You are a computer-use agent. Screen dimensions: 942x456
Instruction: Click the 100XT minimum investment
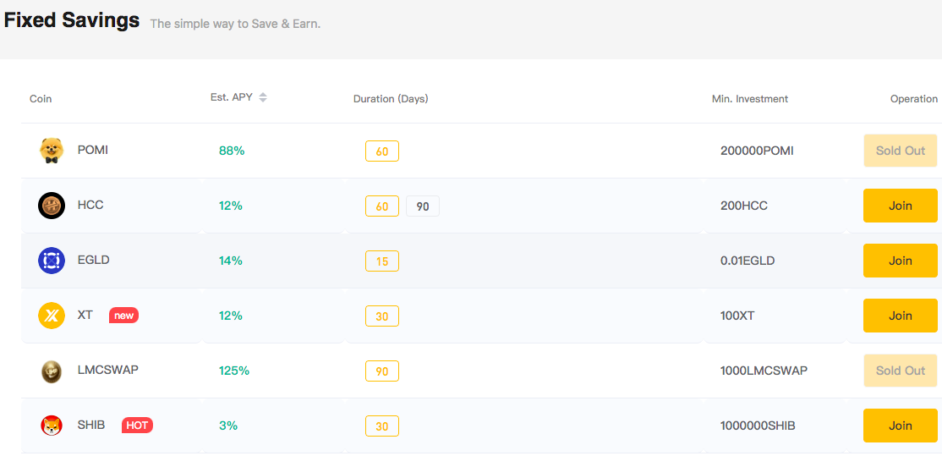737,316
